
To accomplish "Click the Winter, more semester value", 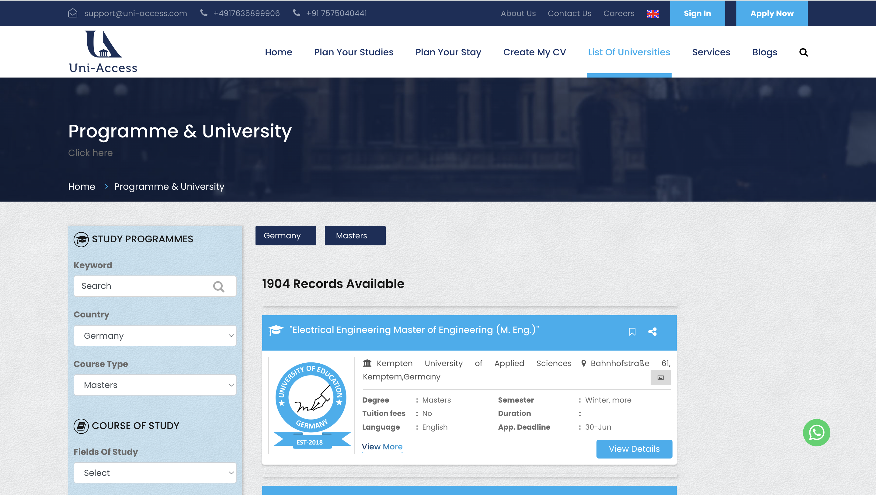I will tap(608, 400).
